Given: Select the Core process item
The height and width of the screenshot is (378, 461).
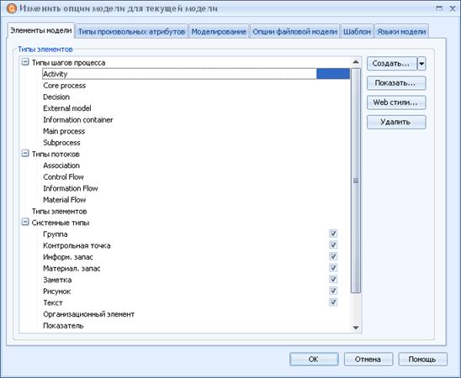Looking at the screenshot, I should click(x=65, y=86).
